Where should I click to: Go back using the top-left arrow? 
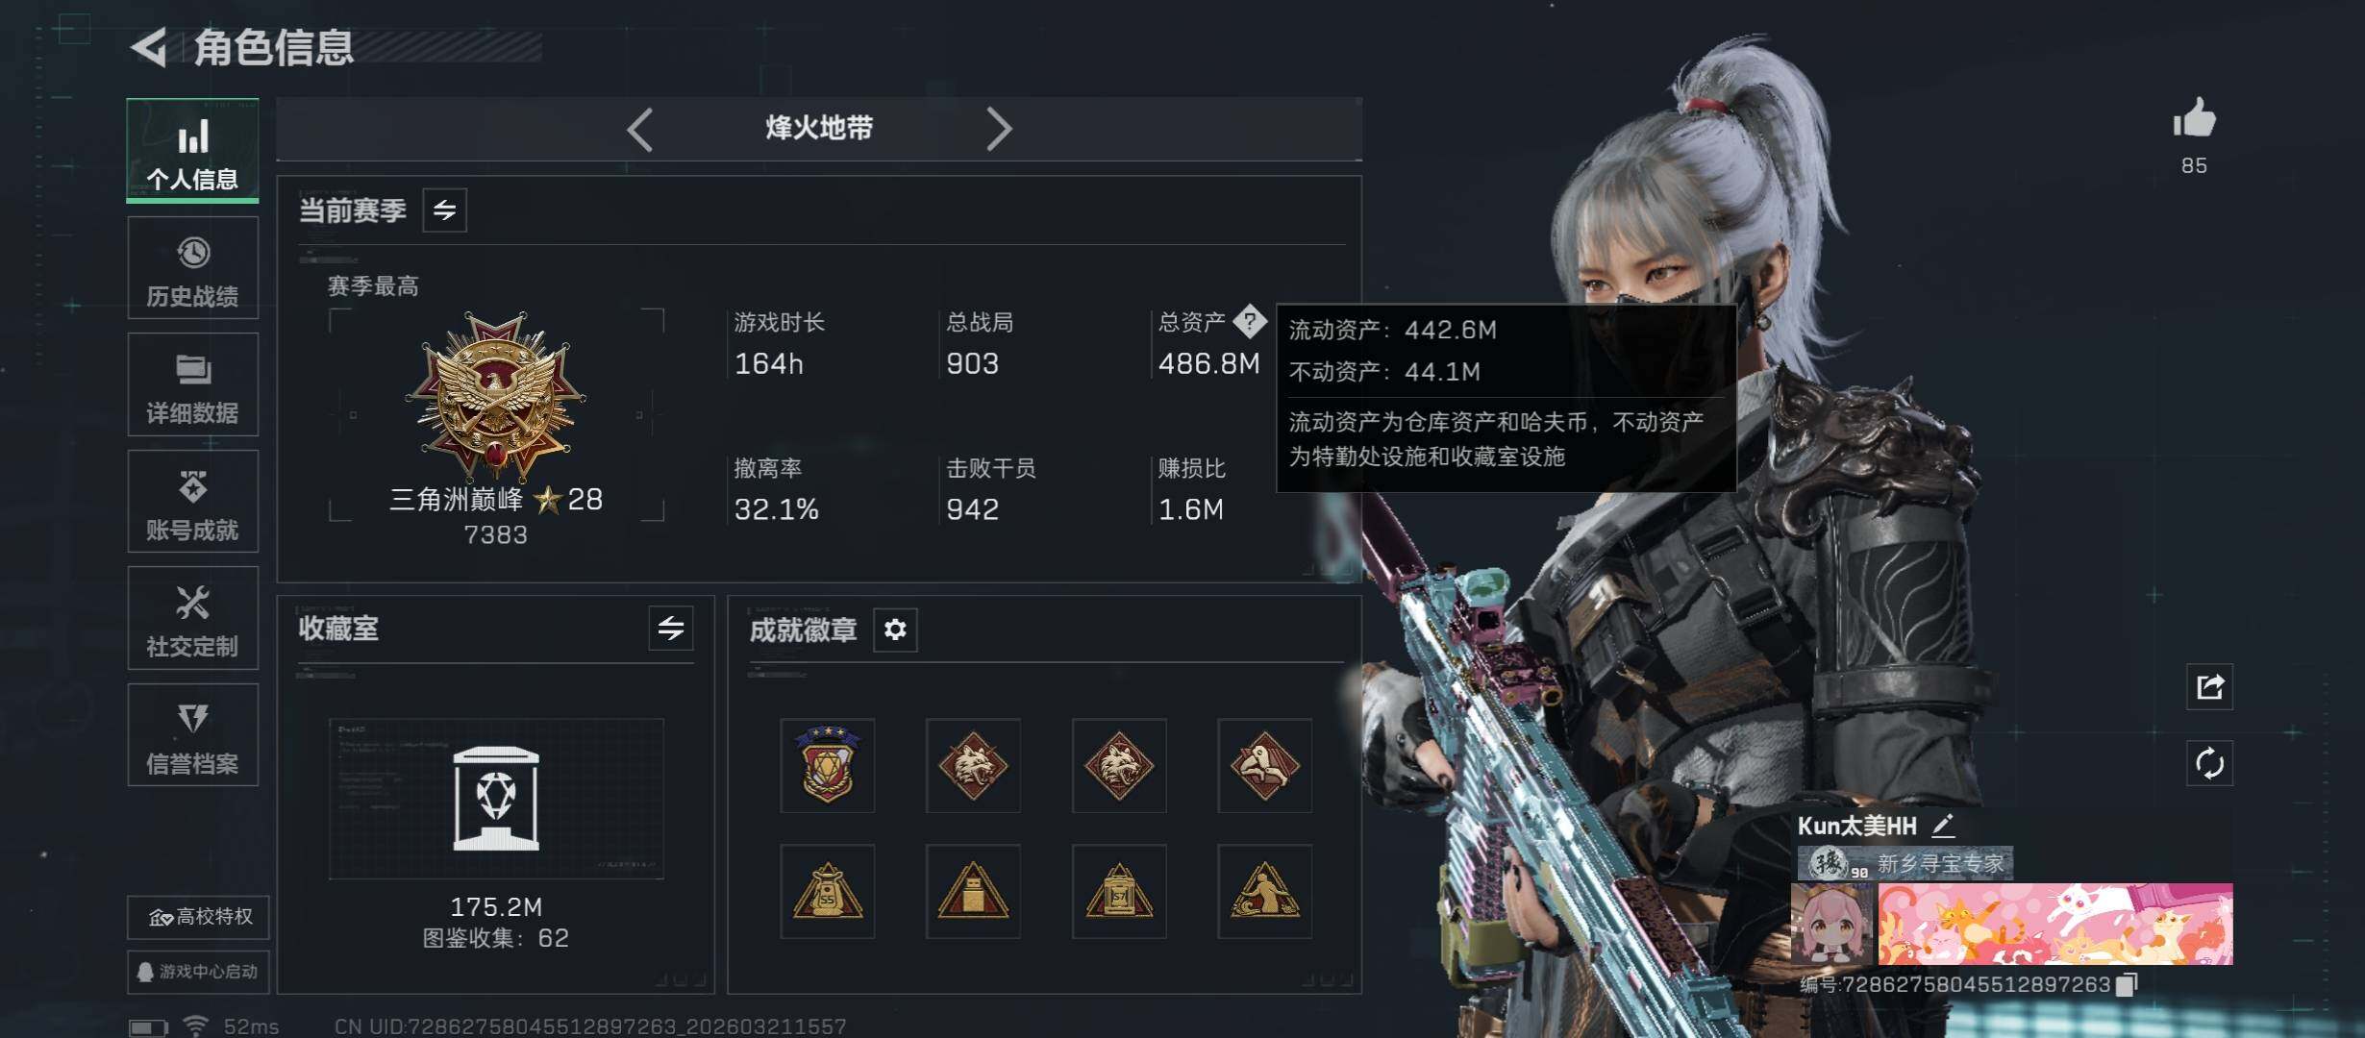[149, 47]
